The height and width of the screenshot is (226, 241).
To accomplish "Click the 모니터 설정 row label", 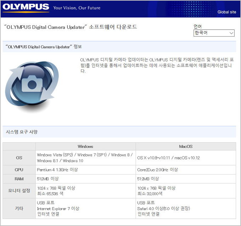I will (19, 191).
